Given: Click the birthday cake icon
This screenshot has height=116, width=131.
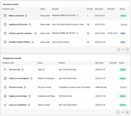Looking at the screenshot, I should [x=5, y=96].
